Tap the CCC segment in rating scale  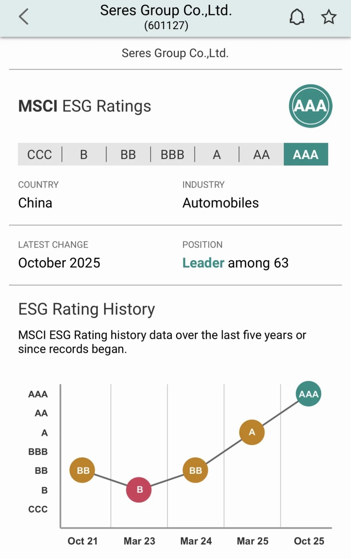point(40,154)
